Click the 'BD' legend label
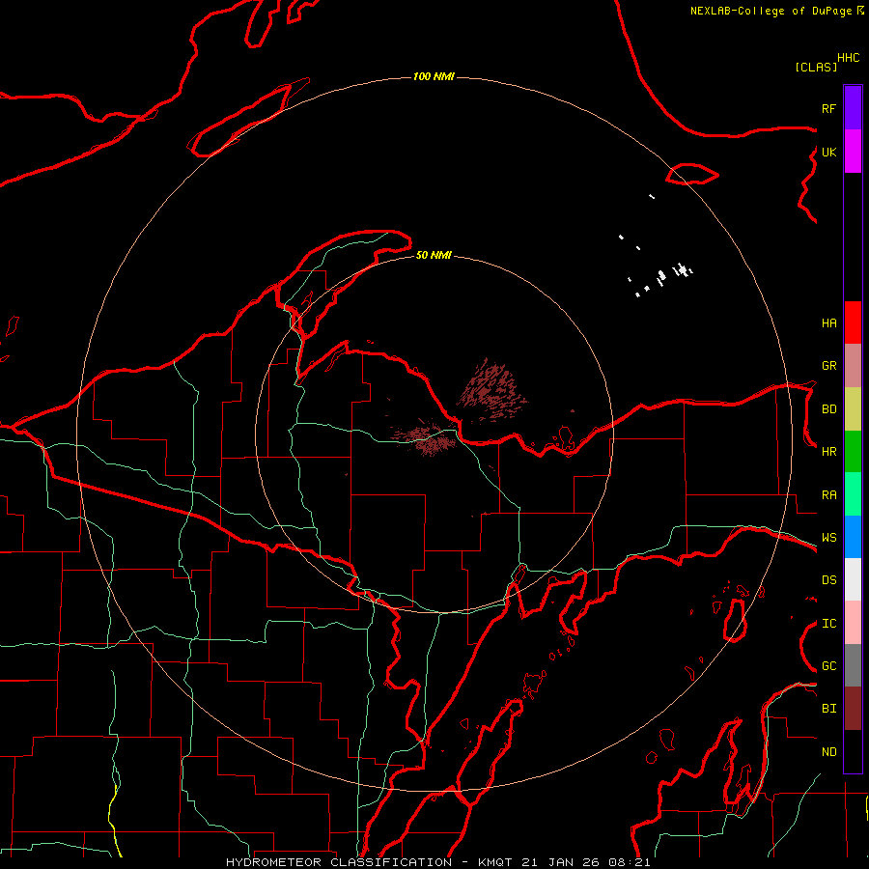This screenshot has height=869, width=869. point(829,409)
